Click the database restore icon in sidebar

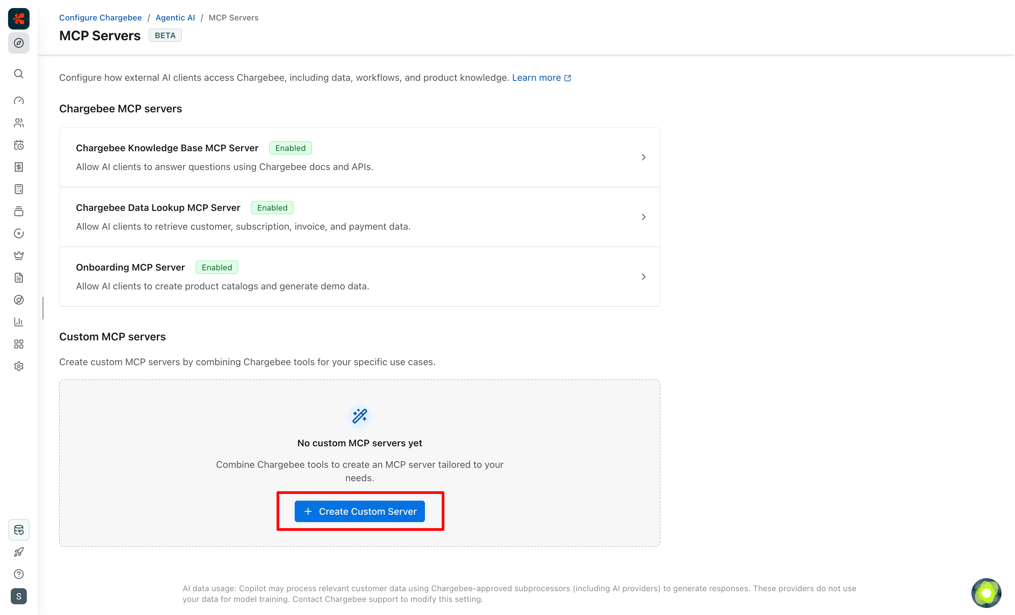[x=18, y=530]
